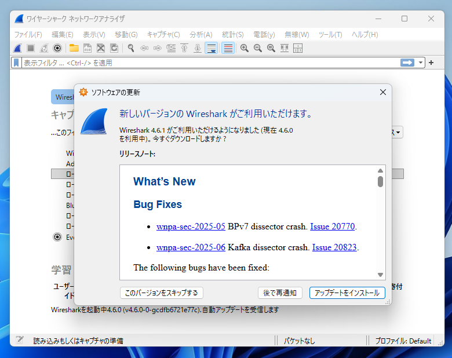Open the 分析(A) menu
This screenshot has height=358, width=452.
pyautogui.click(x=201, y=35)
